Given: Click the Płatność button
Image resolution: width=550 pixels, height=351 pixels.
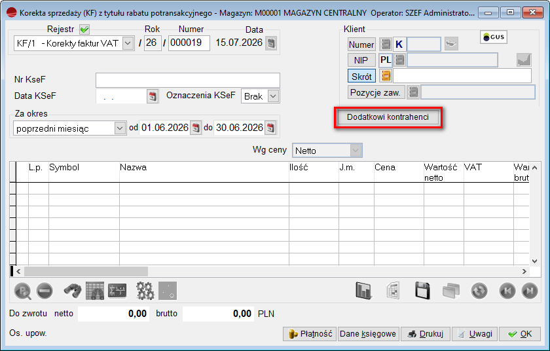Looking at the screenshot, I should point(310,334).
